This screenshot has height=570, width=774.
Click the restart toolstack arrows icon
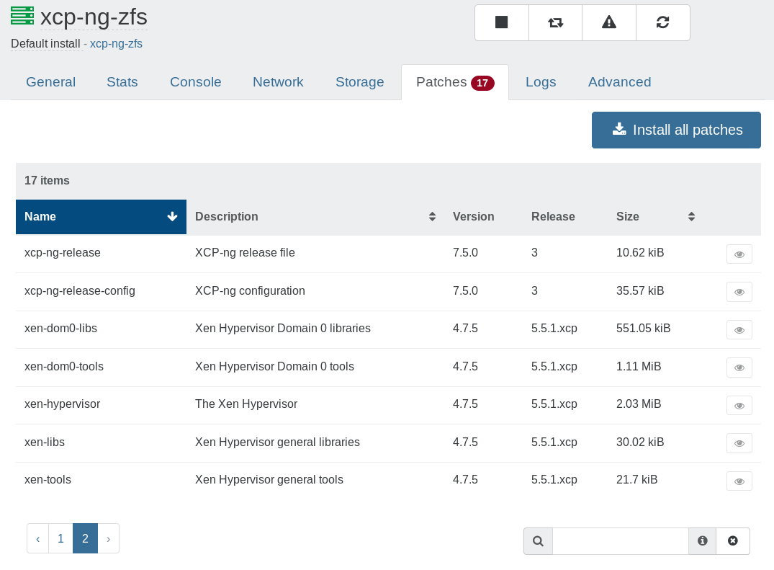[555, 23]
